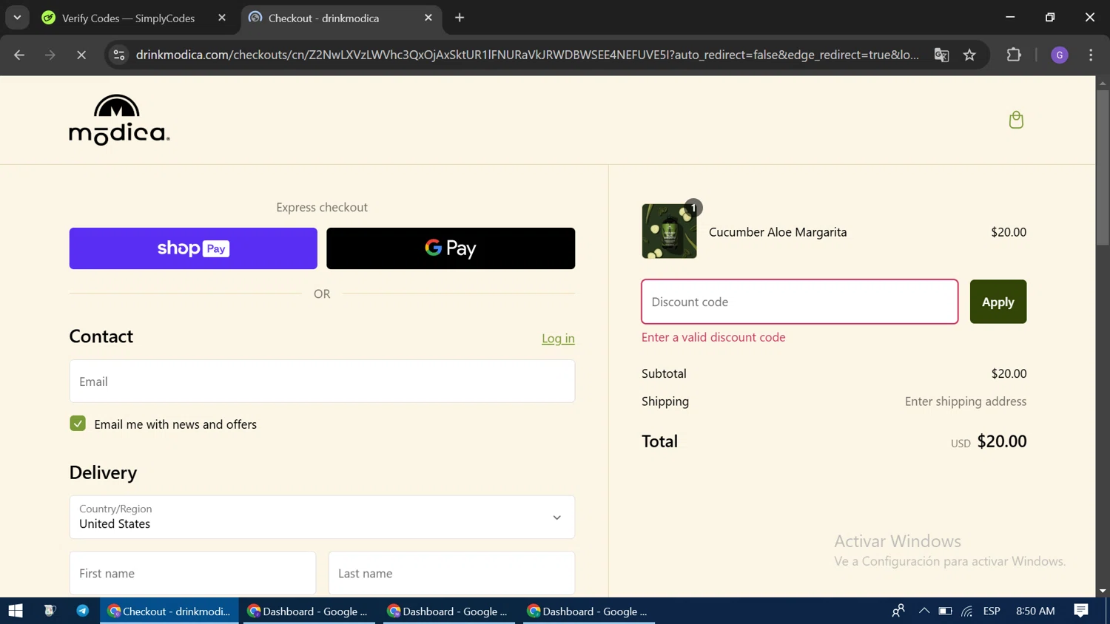Open Chrome three-dot menu
The width and height of the screenshot is (1110, 624).
1091,55
